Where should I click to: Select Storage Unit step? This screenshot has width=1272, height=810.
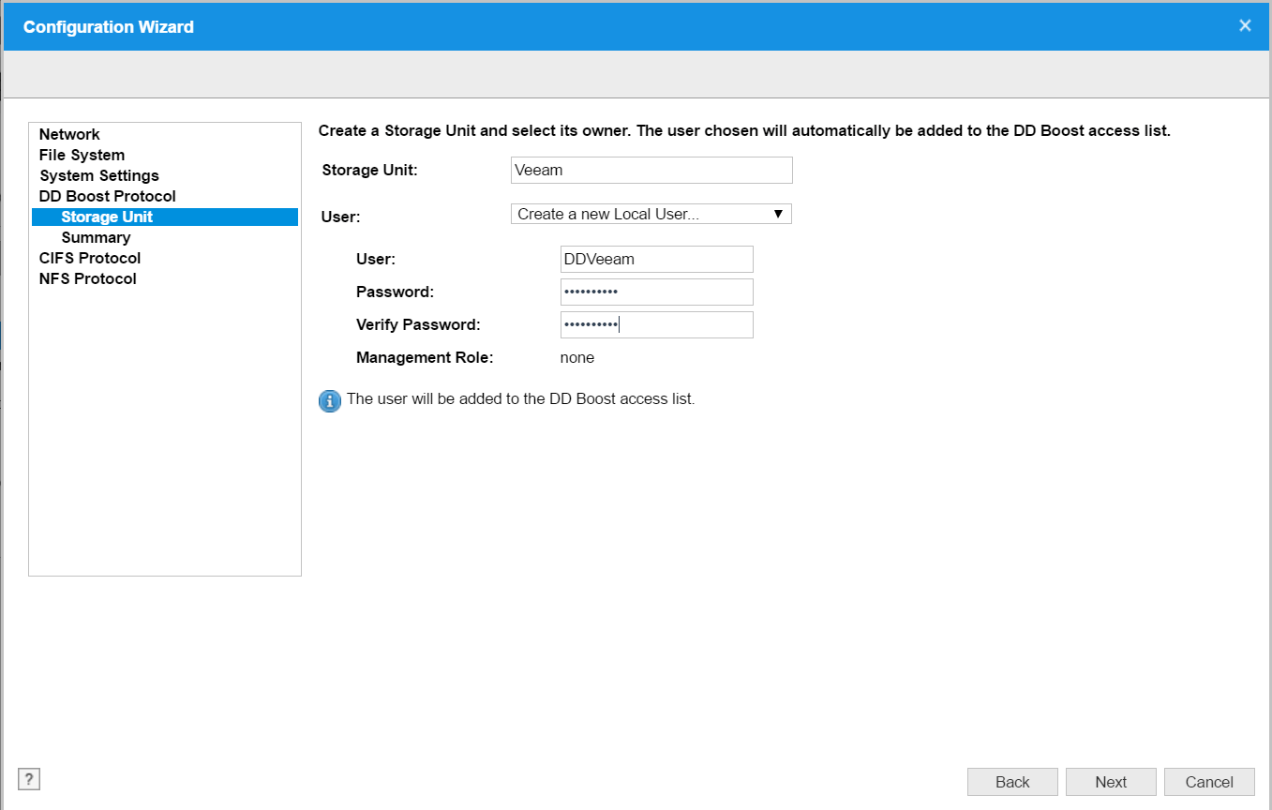pos(165,217)
